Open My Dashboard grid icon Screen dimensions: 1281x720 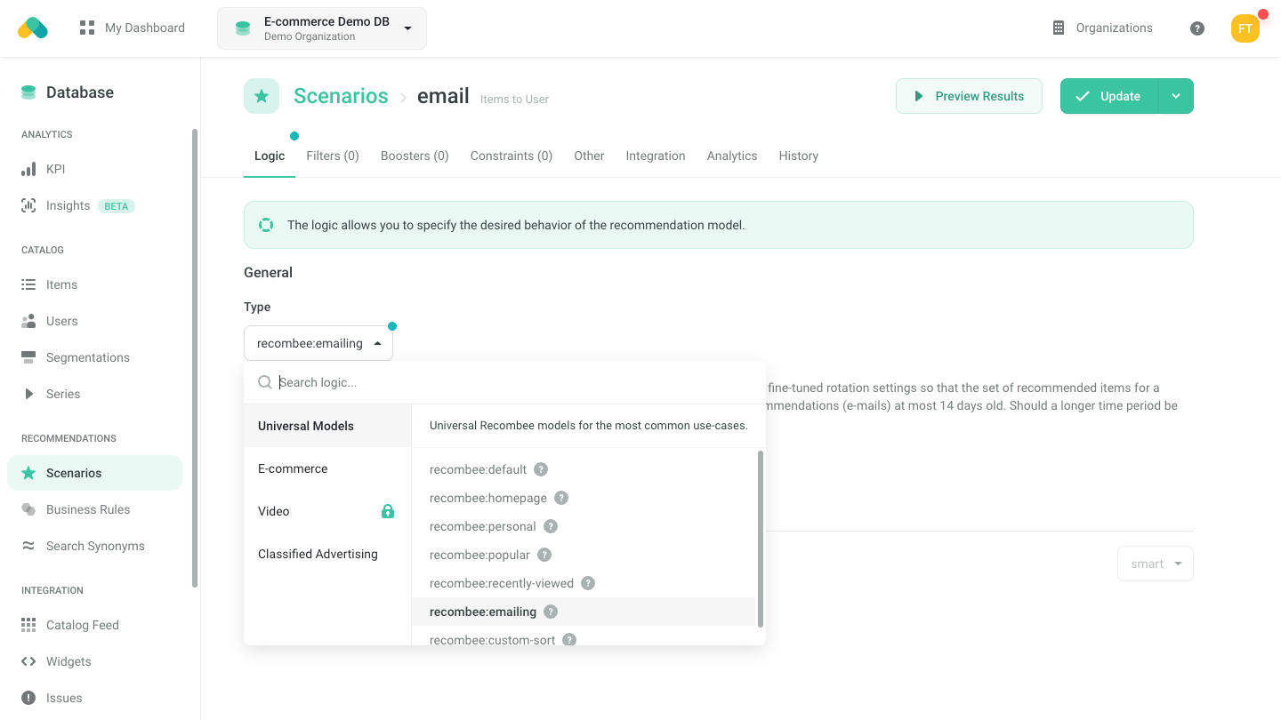(86, 28)
